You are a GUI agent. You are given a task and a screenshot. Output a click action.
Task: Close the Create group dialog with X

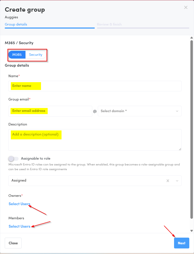186,7
